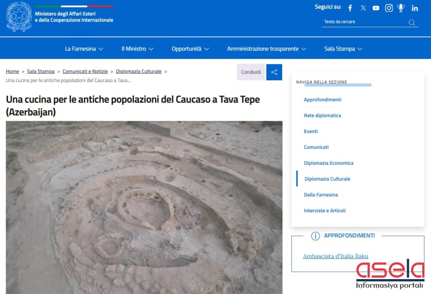Click the Italian Republic emblem logo
This screenshot has height=294, width=431.
coord(19,17)
